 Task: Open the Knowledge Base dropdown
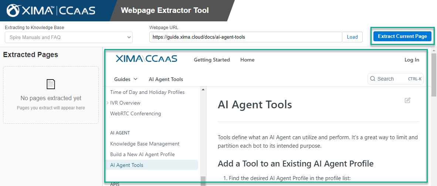point(69,37)
